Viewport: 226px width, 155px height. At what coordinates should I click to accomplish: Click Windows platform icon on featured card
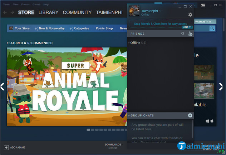207,121
